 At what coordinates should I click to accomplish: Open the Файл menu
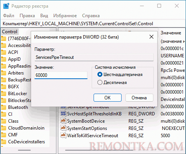(x=8, y=16)
